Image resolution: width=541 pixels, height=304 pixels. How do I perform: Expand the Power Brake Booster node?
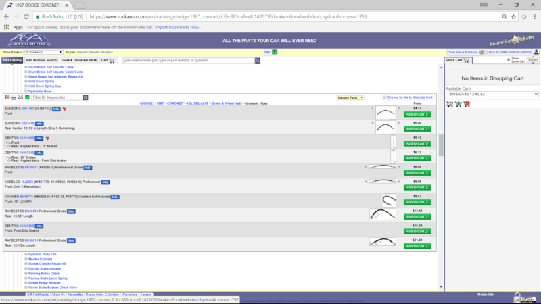click(x=26, y=283)
